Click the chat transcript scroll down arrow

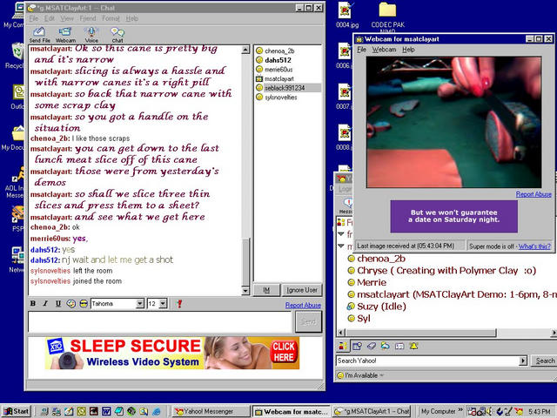pyautogui.click(x=245, y=291)
